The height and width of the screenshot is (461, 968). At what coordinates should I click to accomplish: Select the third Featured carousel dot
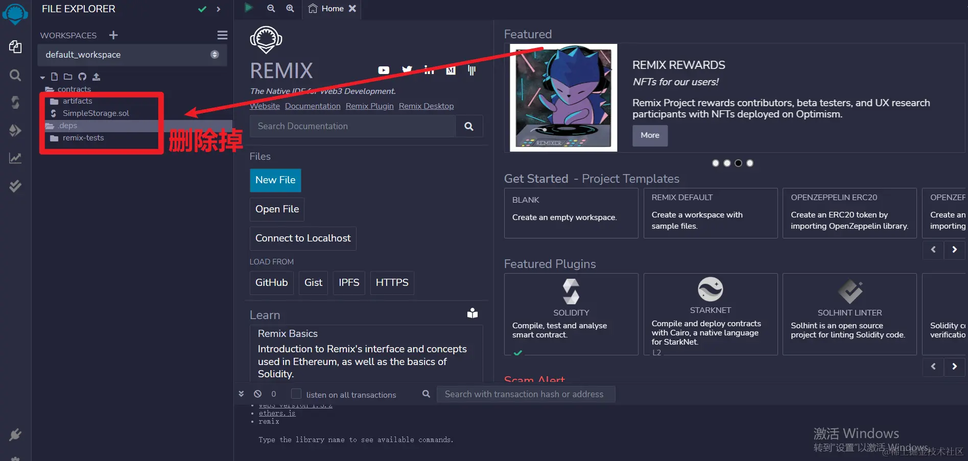point(738,163)
